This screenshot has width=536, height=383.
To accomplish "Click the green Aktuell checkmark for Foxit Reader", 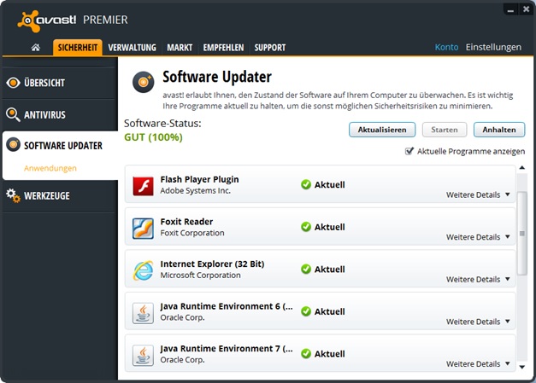I will [x=305, y=227].
